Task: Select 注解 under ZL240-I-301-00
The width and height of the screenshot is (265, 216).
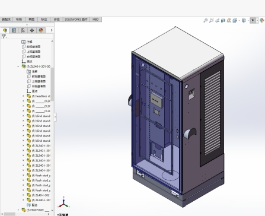Action: click(x=32, y=71)
